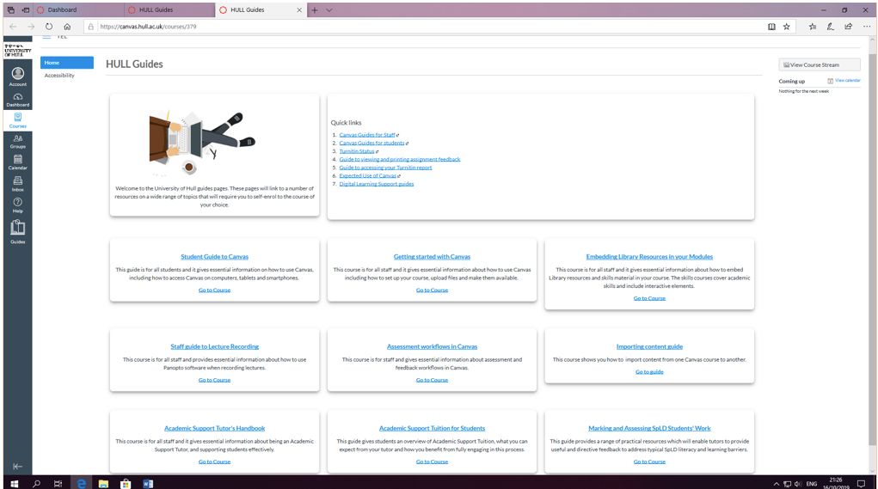Open Canvas Guides for students link
Viewport: 878px width, 489px height.
point(371,144)
